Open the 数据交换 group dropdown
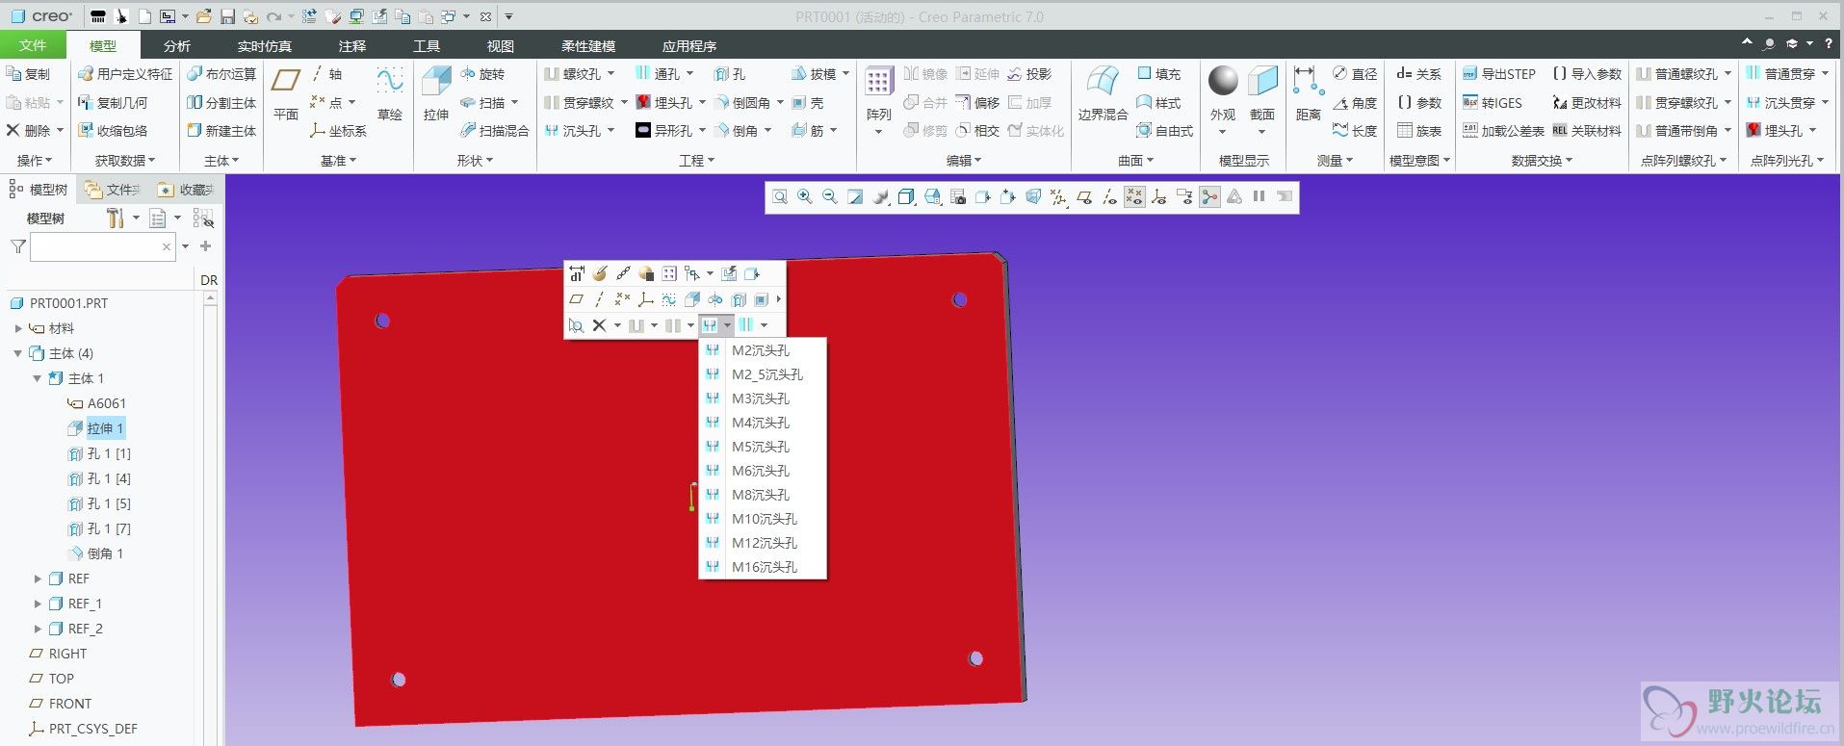1844x746 pixels. coord(1542,161)
